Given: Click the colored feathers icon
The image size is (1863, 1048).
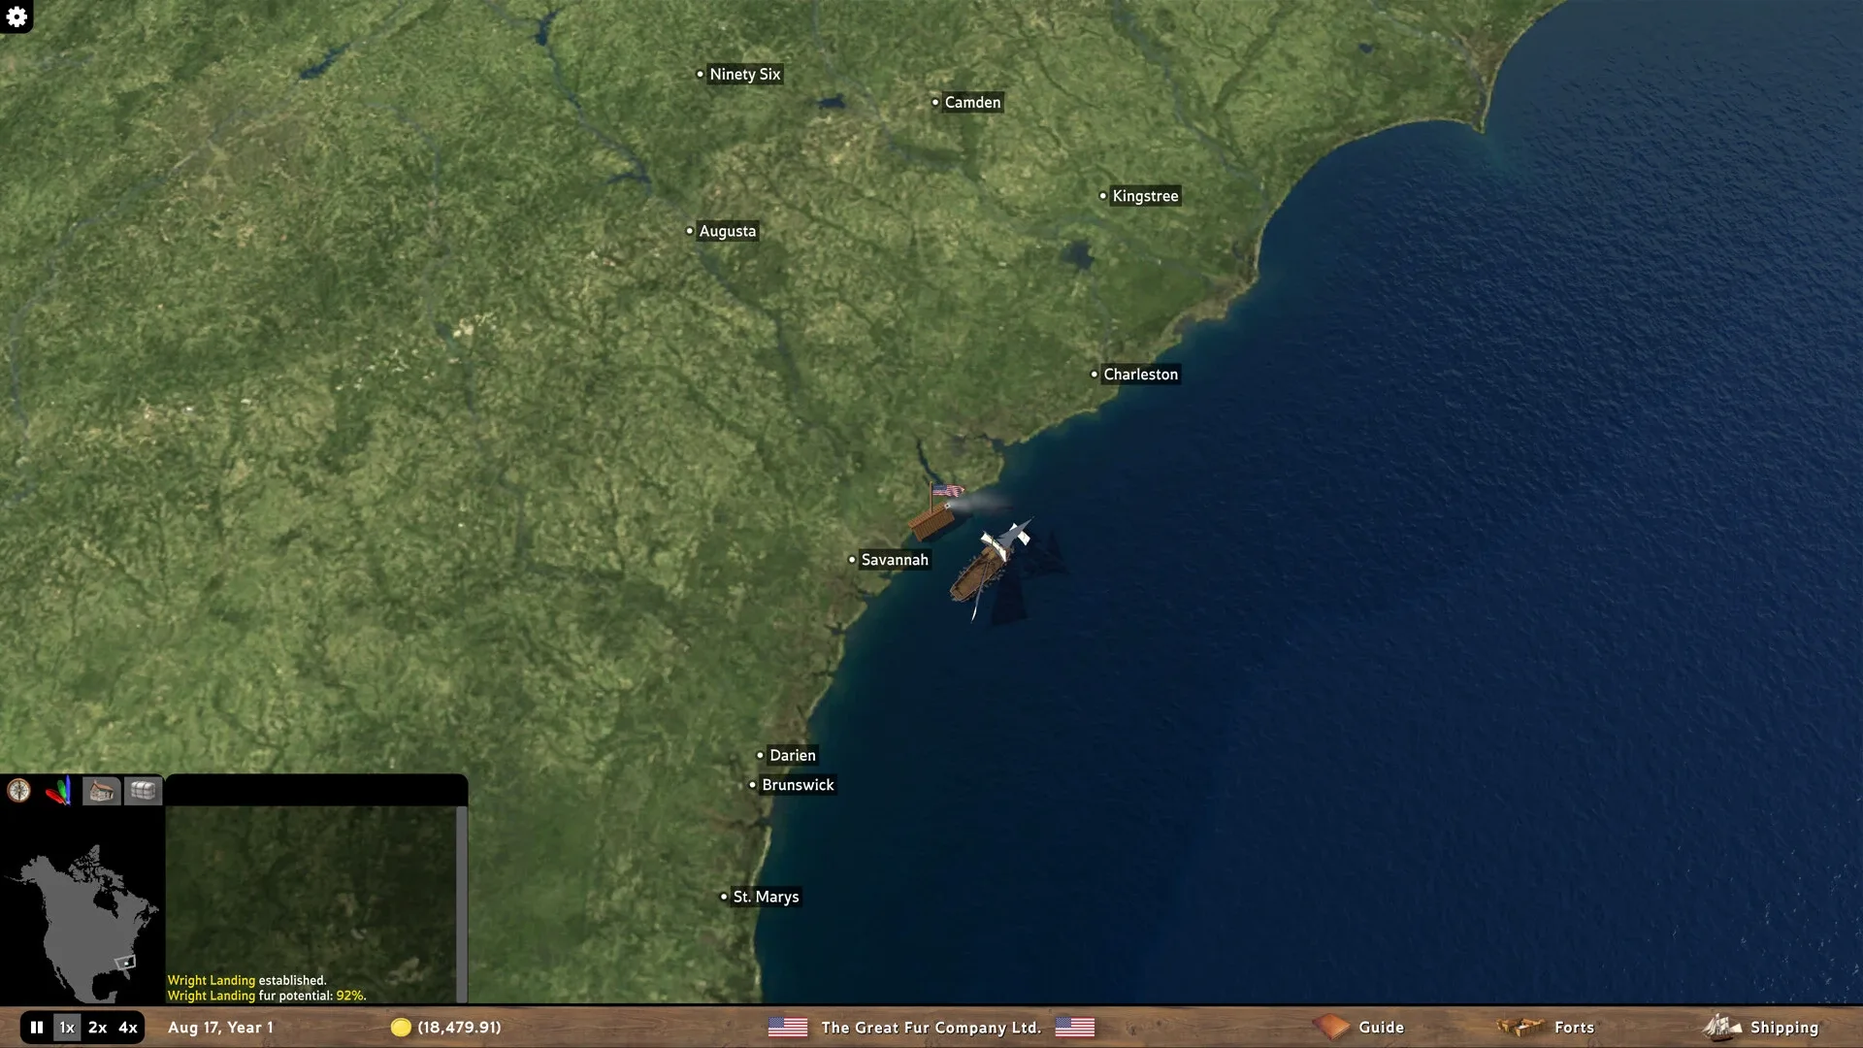Looking at the screenshot, I should 59,792.
